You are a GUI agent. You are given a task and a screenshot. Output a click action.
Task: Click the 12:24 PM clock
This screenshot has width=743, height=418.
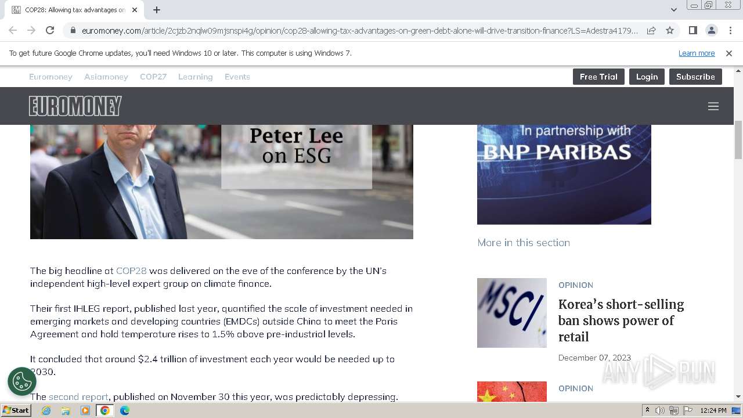tap(713, 410)
